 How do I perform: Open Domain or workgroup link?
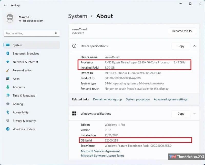pyautogui.click(x=107, y=99)
